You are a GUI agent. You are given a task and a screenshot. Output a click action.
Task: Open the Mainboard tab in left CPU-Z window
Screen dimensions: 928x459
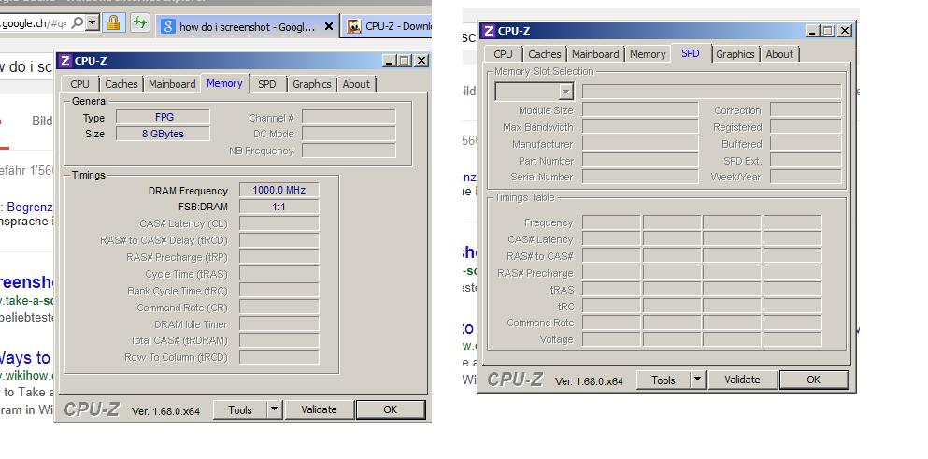[172, 84]
